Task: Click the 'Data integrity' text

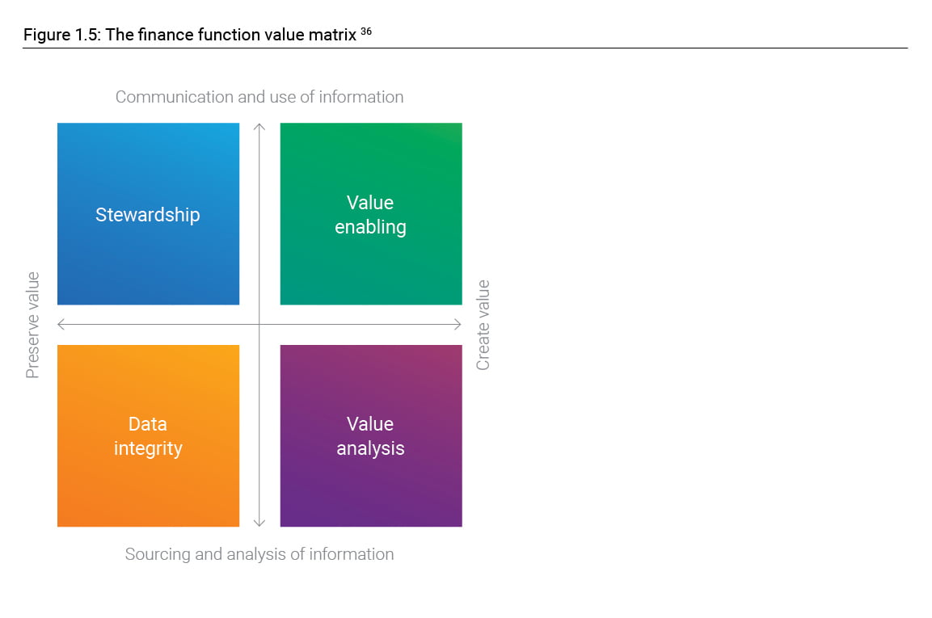Action: (148, 436)
